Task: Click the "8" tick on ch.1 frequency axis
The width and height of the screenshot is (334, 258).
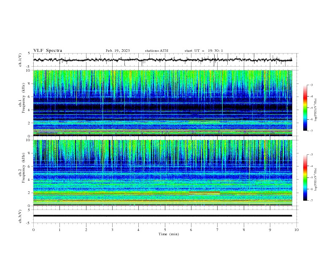Action: click(30, 83)
